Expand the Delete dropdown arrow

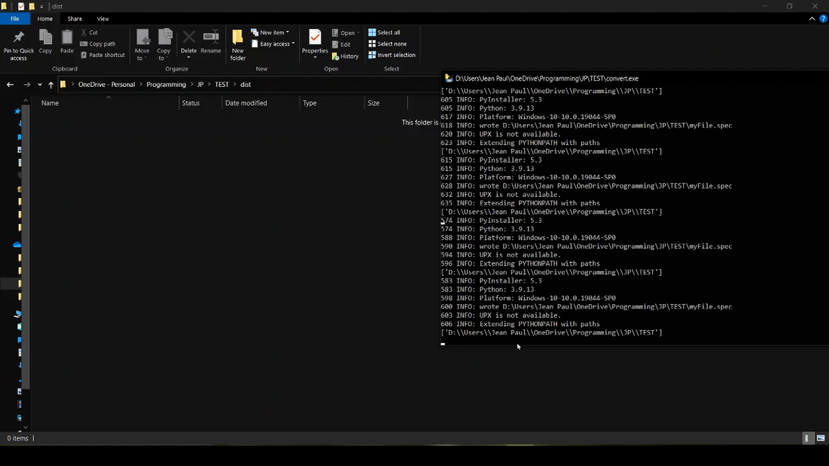[x=189, y=57]
